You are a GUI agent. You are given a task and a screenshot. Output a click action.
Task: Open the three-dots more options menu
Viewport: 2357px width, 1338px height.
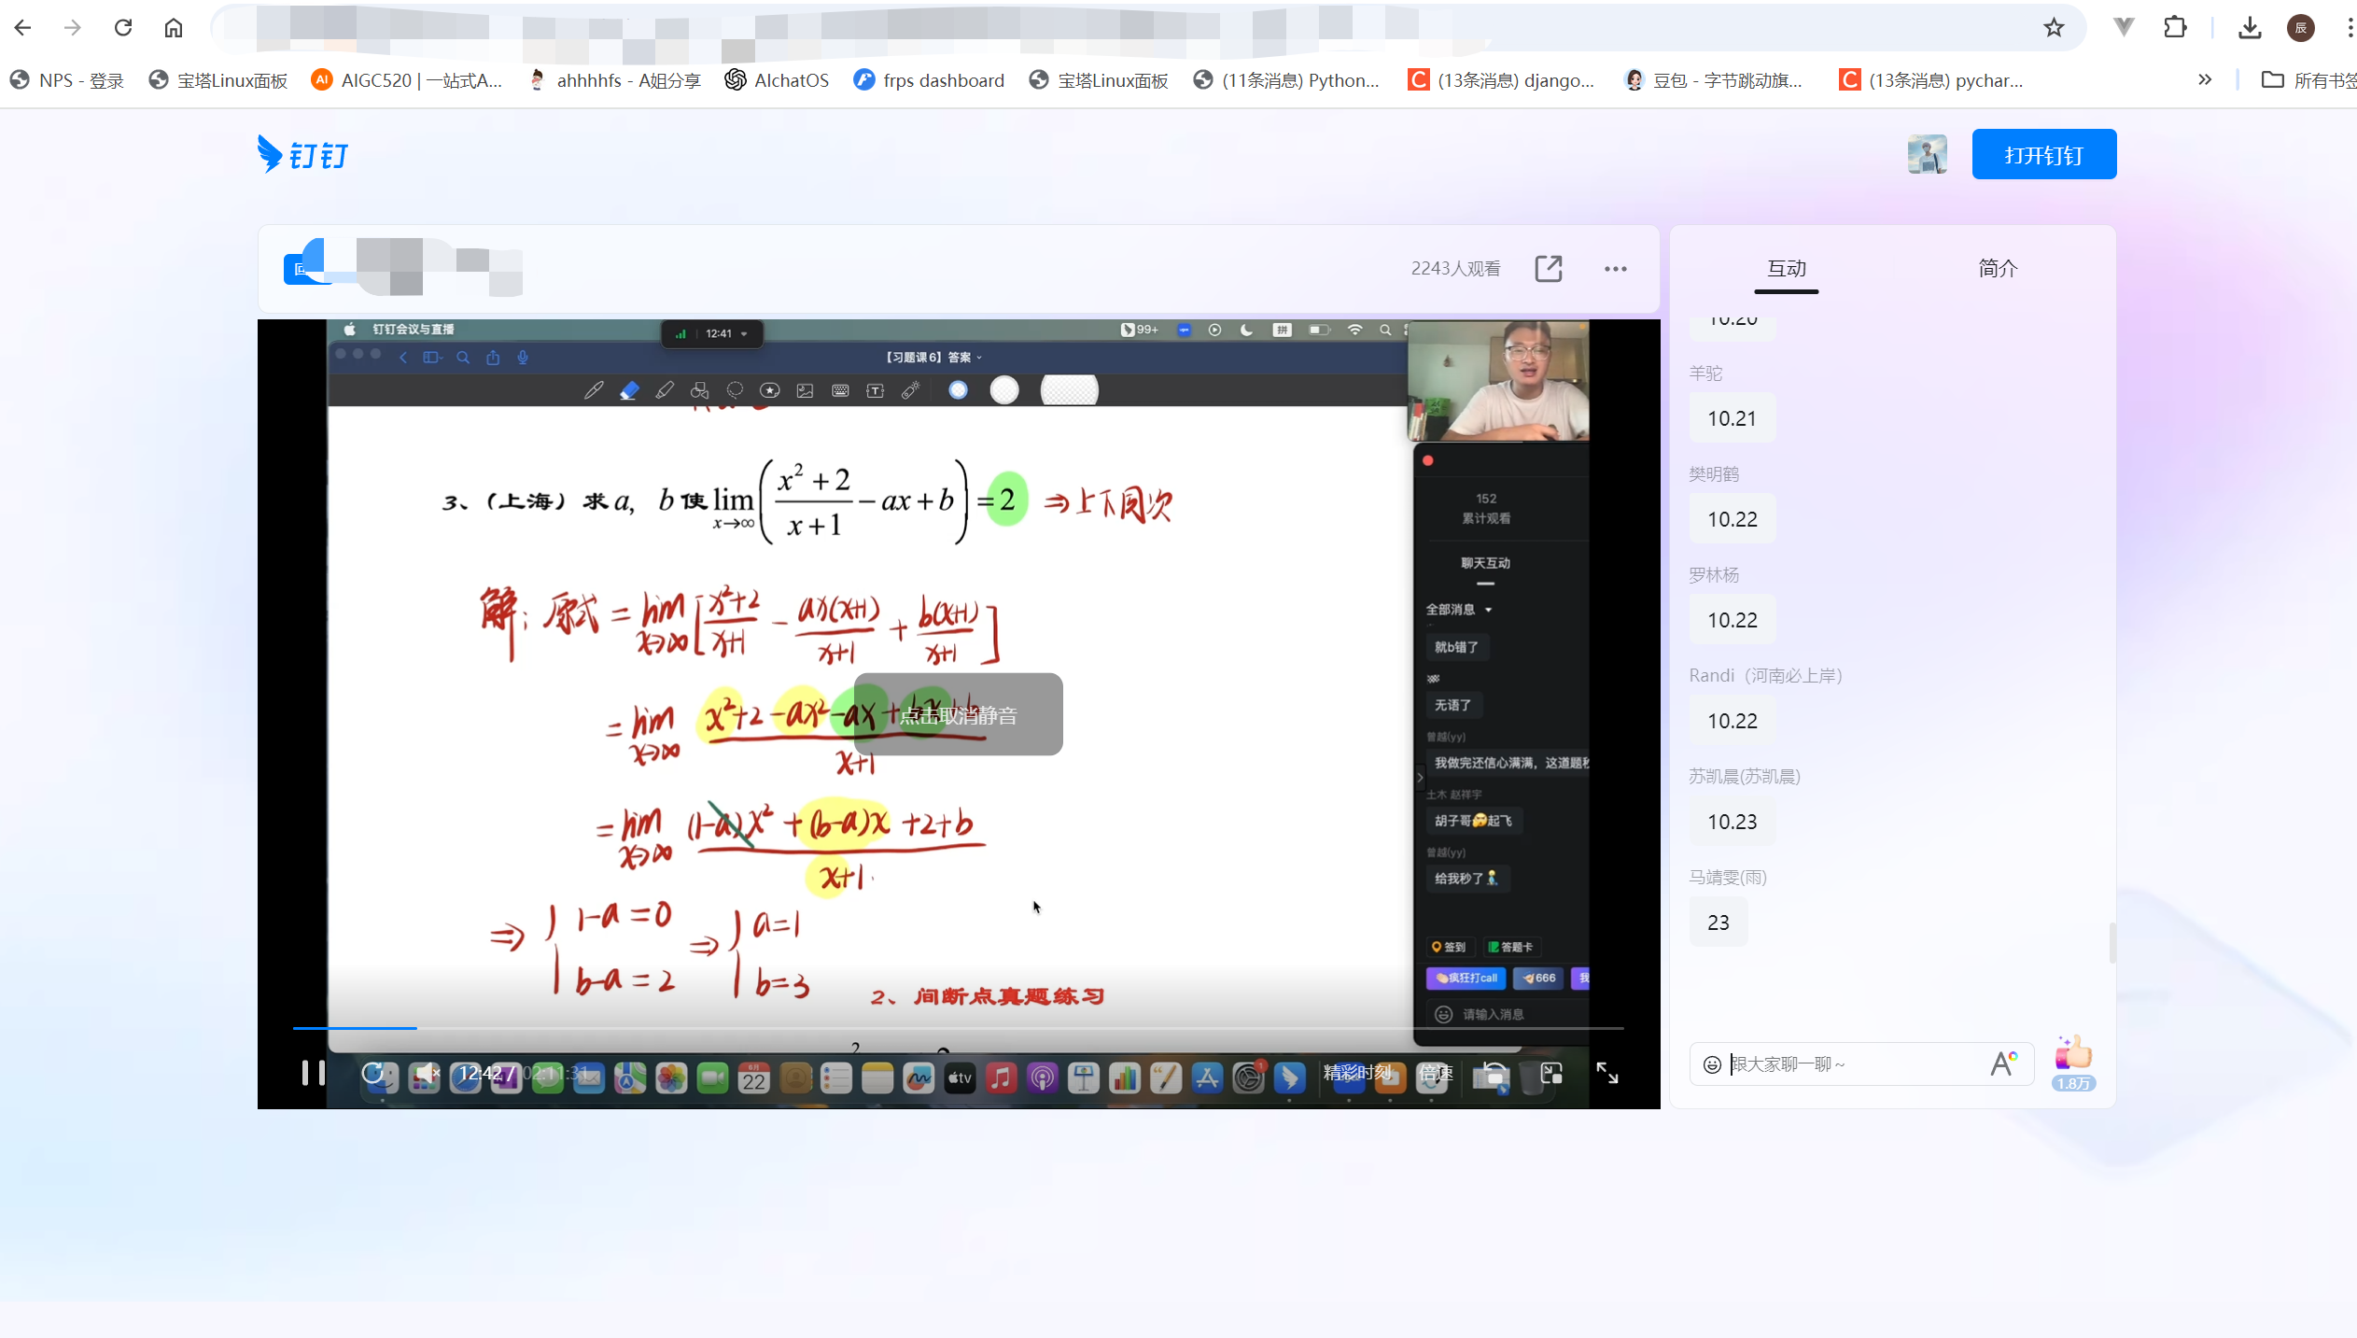click(x=1615, y=269)
